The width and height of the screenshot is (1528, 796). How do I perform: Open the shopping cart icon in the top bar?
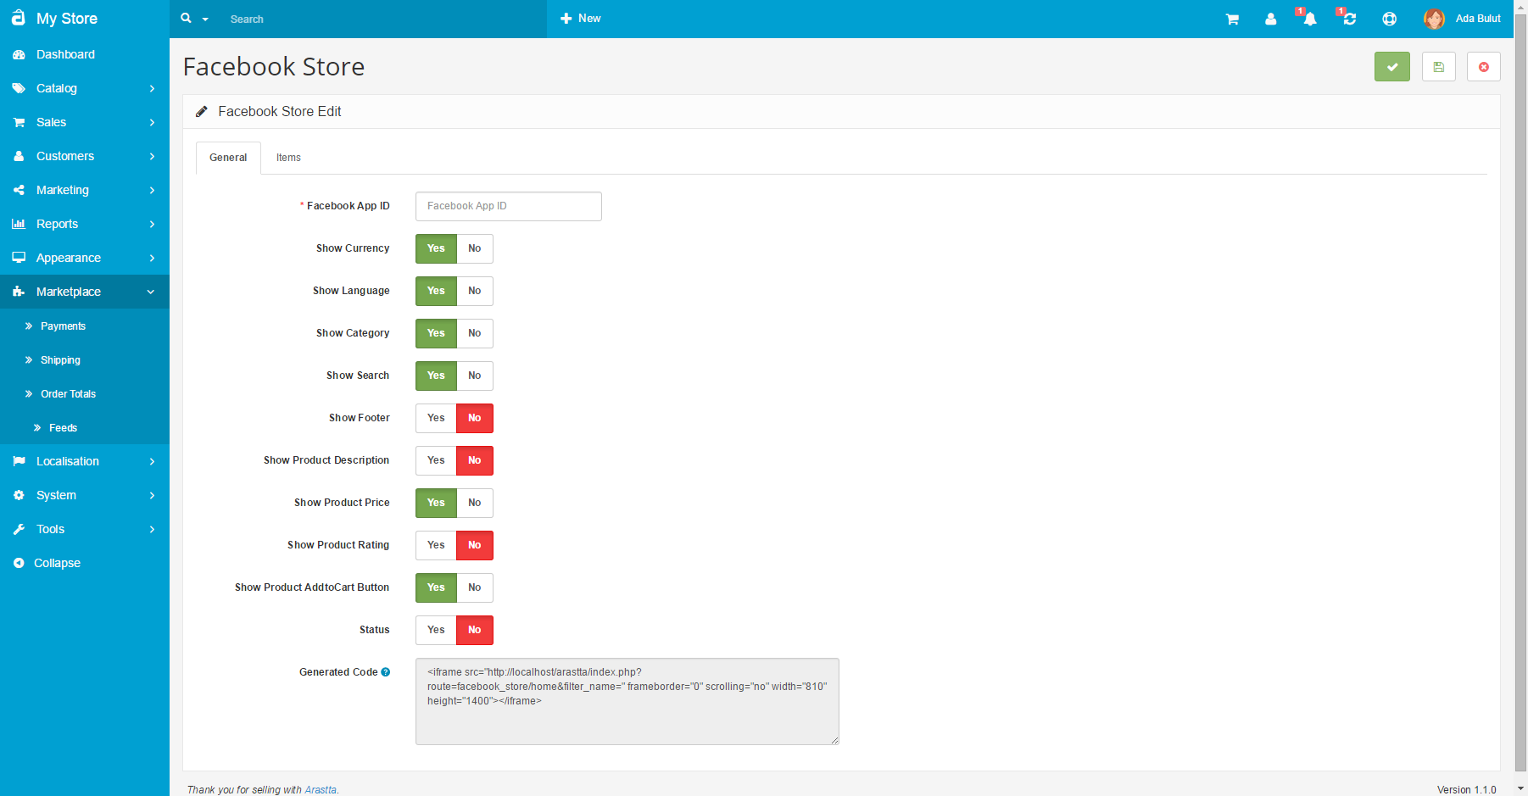pos(1232,19)
